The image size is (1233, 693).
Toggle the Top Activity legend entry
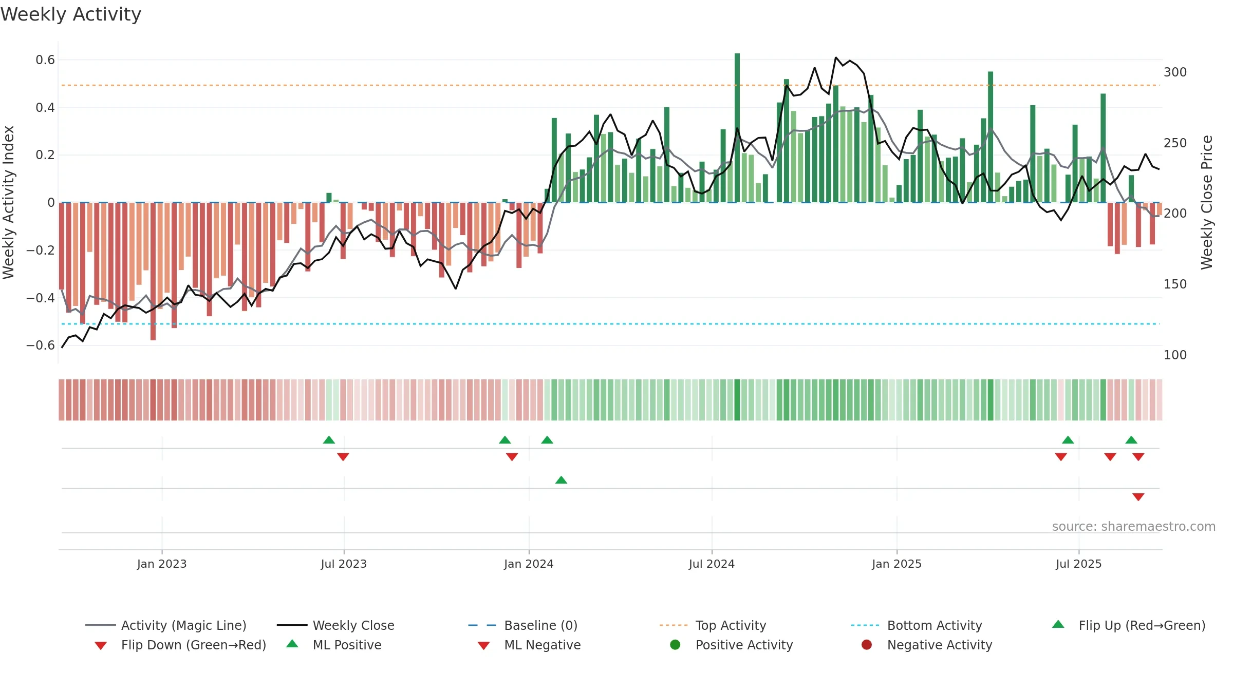(713, 625)
